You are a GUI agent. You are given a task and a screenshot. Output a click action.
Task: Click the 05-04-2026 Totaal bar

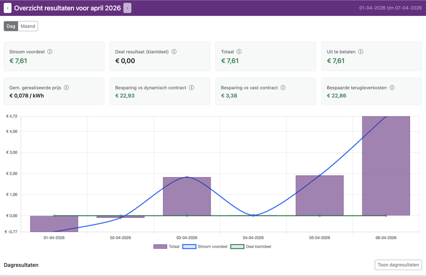319,196
